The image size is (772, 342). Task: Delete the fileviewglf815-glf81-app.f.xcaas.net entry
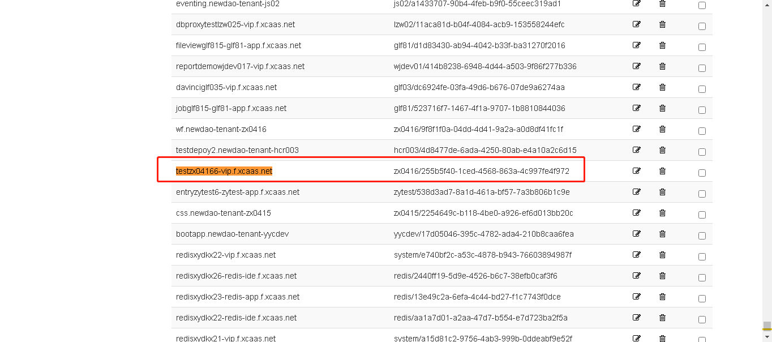[662, 45]
